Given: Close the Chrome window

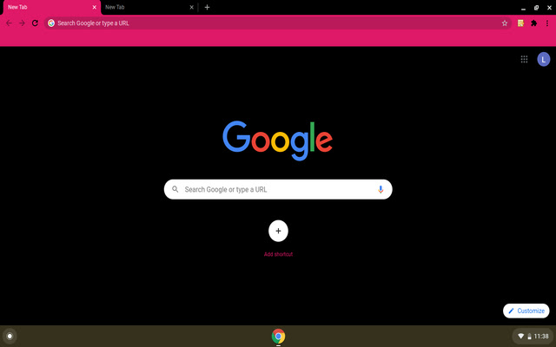Looking at the screenshot, I should point(549,8).
